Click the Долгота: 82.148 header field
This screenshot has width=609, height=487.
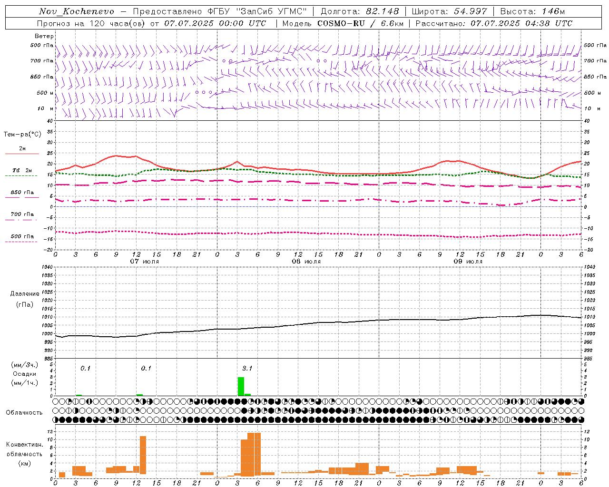360,11
